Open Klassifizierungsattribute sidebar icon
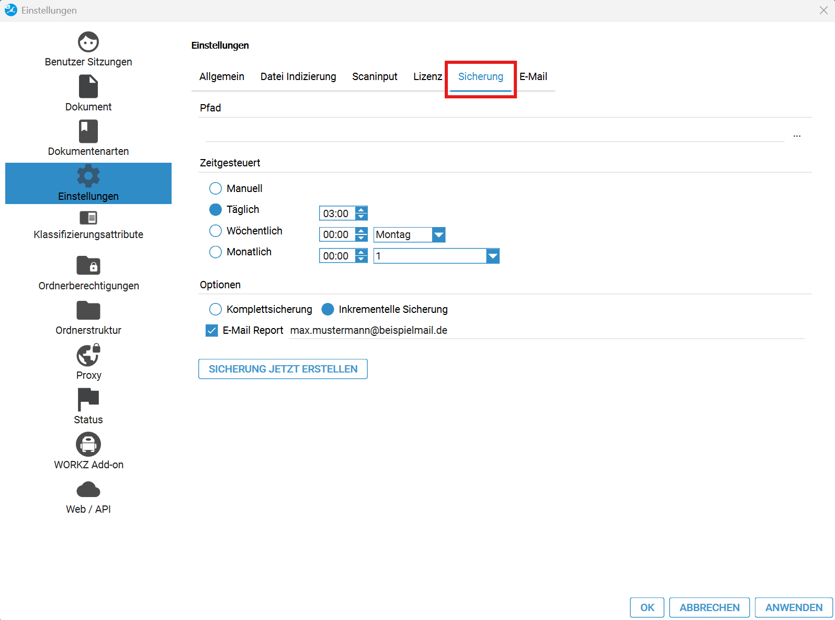835x620 pixels. 88,218
